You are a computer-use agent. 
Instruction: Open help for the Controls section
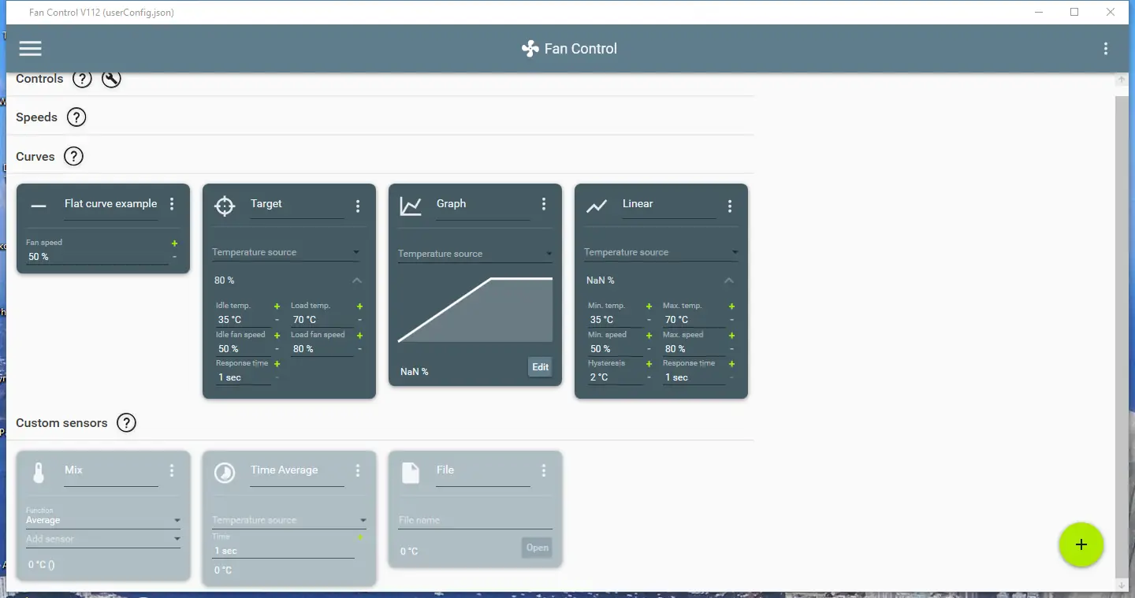82,79
